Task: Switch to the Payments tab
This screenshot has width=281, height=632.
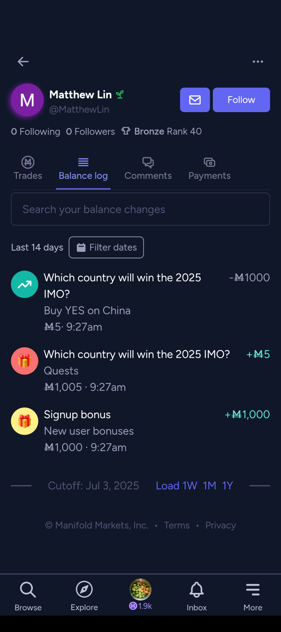Action: click(x=209, y=169)
